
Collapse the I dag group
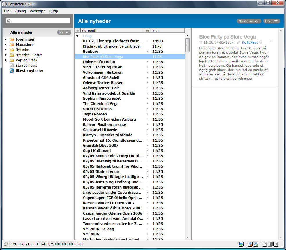tap(78, 36)
